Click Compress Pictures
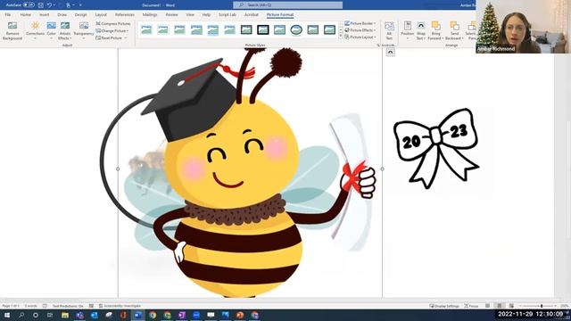This screenshot has width=571, height=321. pos(113,24)
